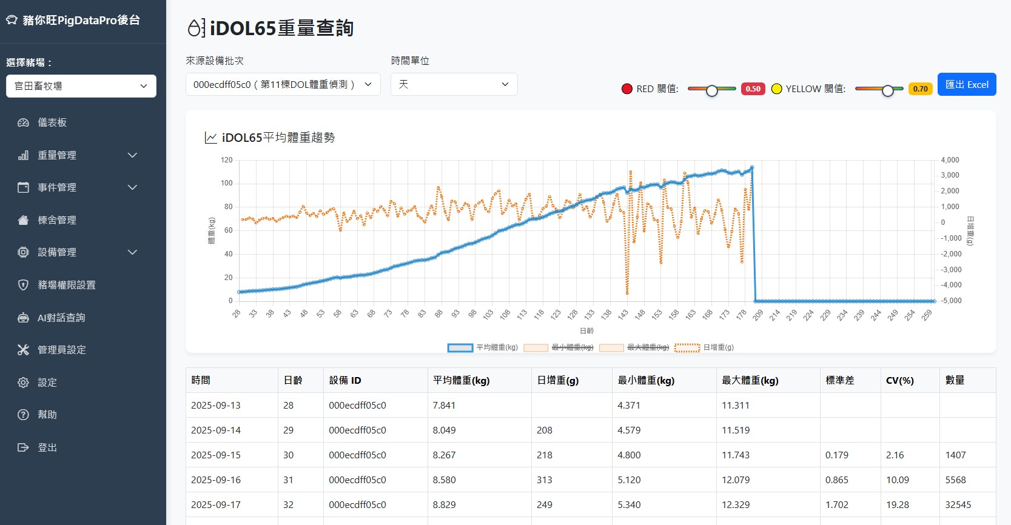Click the weight icon beside iDOL65重量查詢 title
The image size is (1011, 525).
coord(196,28)
